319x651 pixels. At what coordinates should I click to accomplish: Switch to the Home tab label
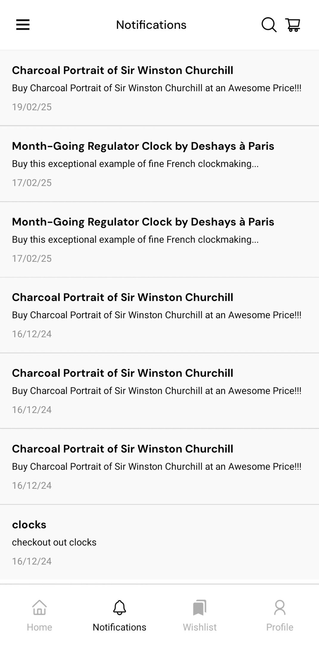39,627
